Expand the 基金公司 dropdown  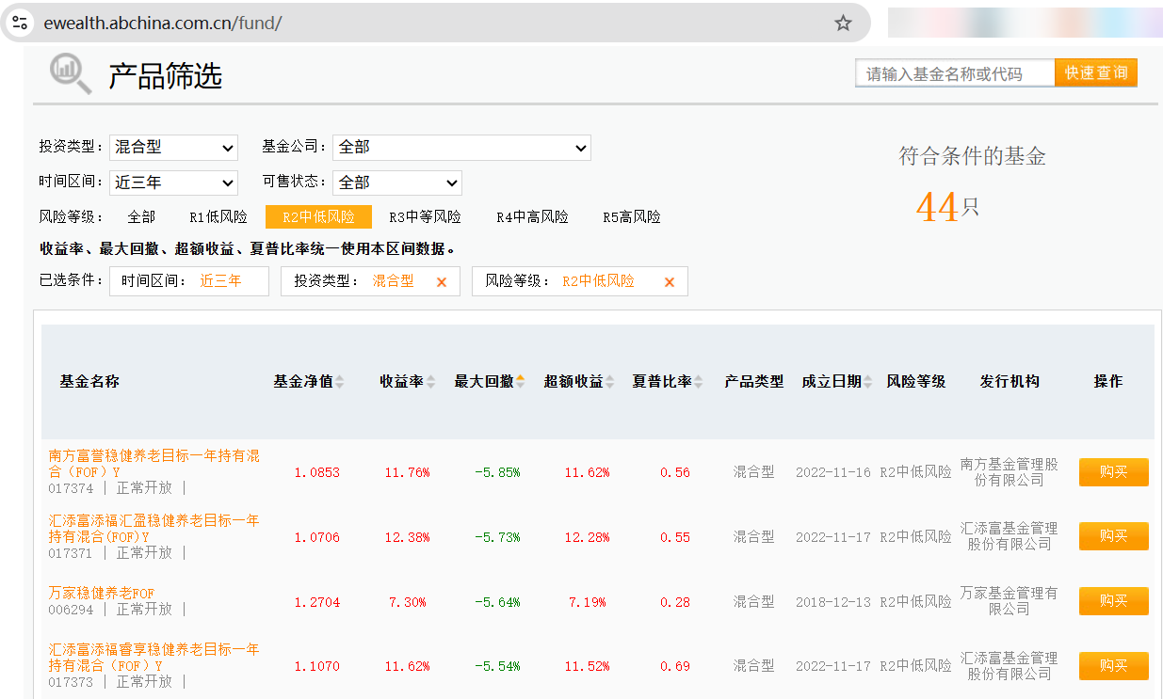pos(461,148)
